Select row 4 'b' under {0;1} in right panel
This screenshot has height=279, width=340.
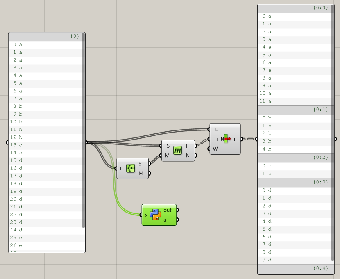click(x=295, y=149)
